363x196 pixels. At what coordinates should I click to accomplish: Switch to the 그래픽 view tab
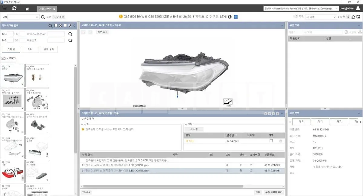(x=11, y=49)
